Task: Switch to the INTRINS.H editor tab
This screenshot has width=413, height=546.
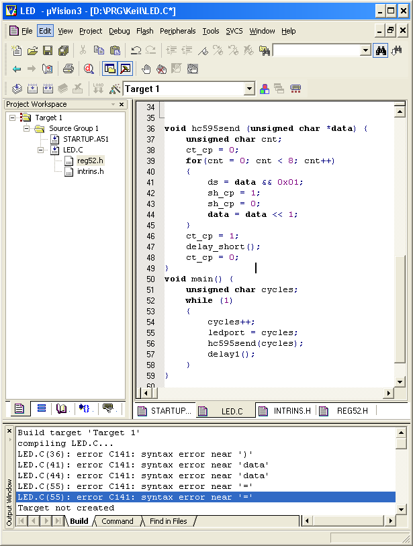Action: click(x=291, y=411)
